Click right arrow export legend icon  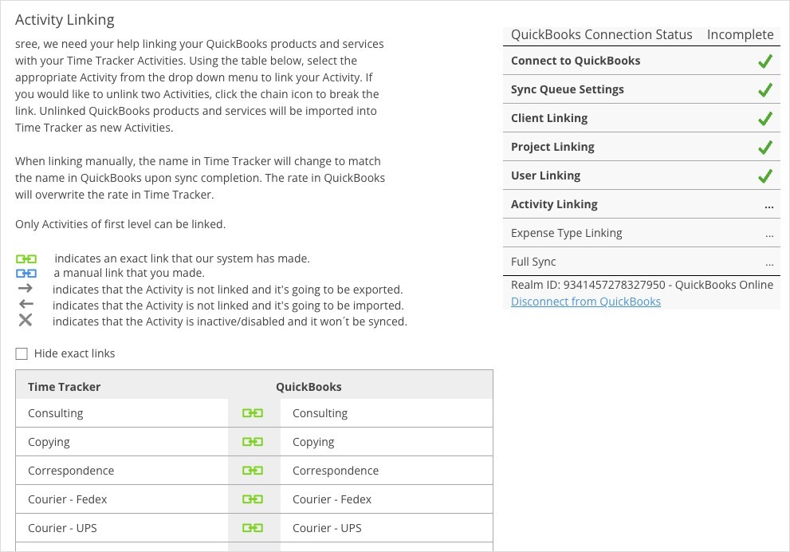pyautogui.click(x=26, y=288)
